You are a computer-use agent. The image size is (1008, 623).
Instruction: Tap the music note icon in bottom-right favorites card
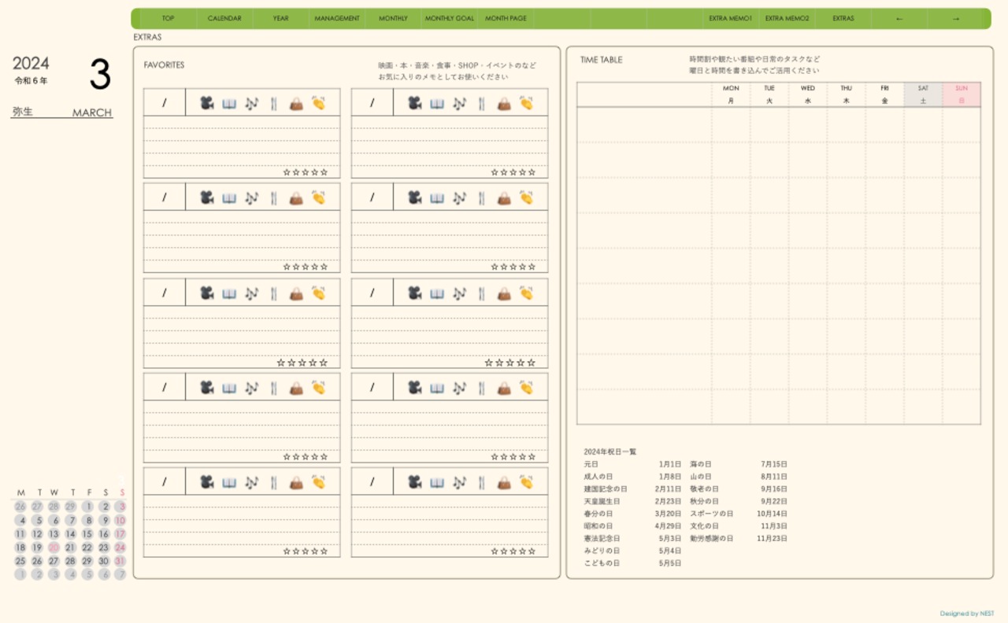pyautogui.click(x=459, y=481)
